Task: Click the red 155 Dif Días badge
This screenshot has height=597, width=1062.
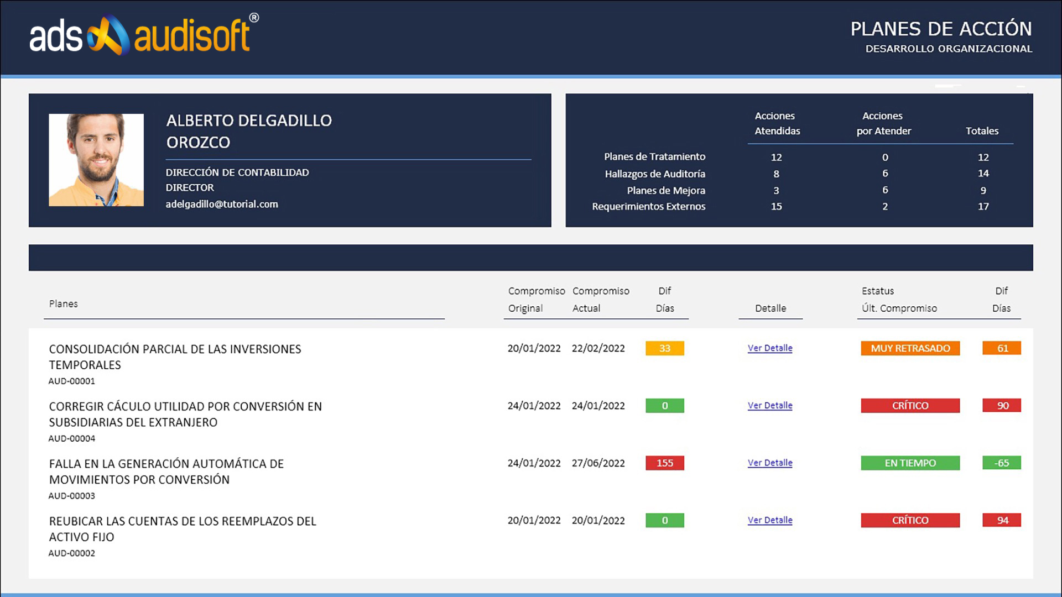Action: point(664,463)
